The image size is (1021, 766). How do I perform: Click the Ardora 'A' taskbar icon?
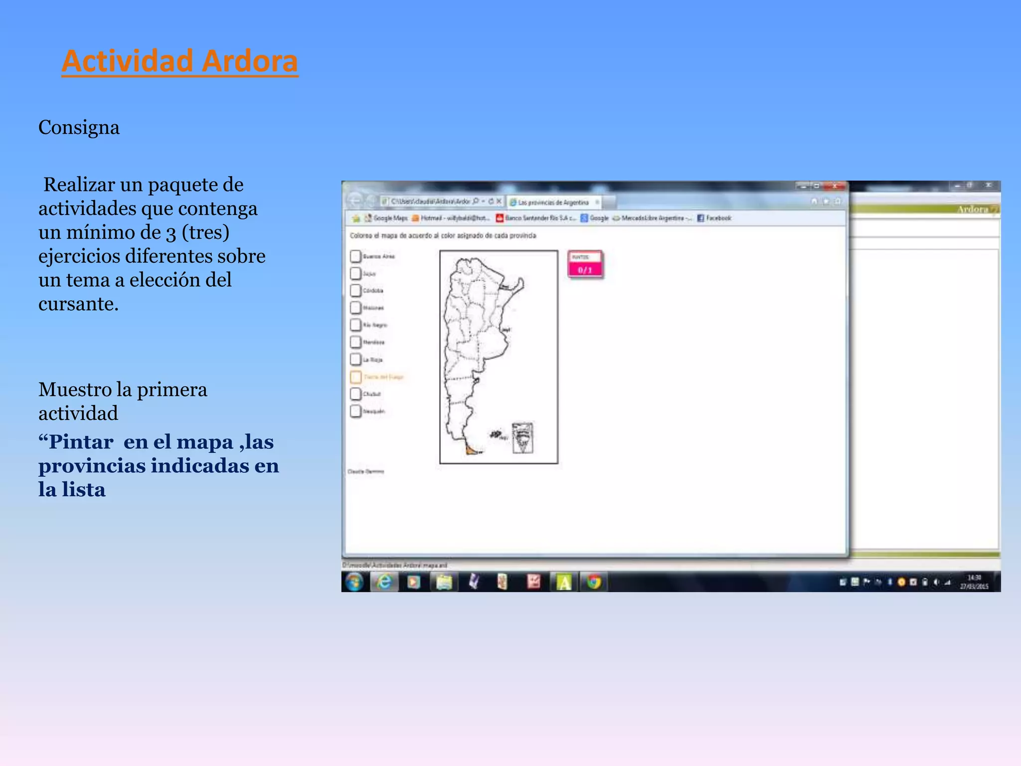[x=564, y=582]
